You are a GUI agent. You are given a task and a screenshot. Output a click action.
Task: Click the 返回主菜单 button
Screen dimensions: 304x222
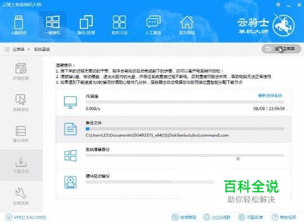coord(281,49)
